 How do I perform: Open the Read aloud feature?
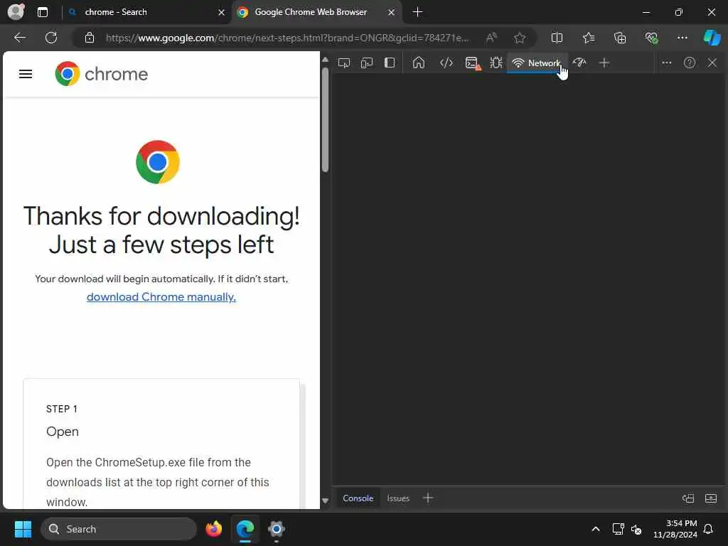click(491, 38)
